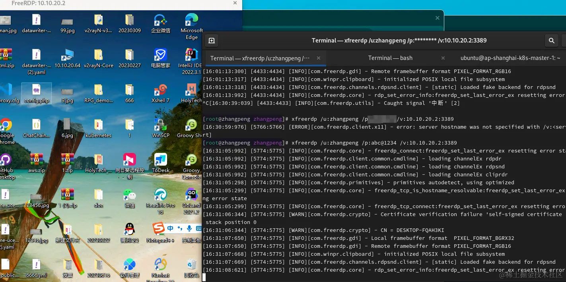This screenshot has height=282, width=566.
Task: Select the doc folder
Action: (98, 198)
